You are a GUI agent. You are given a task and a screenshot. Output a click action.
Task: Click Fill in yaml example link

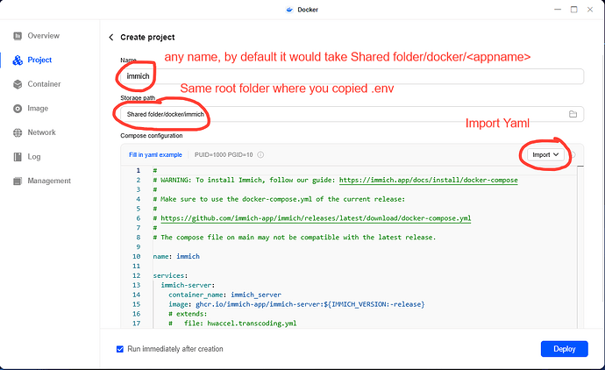[x=155, y=155]
